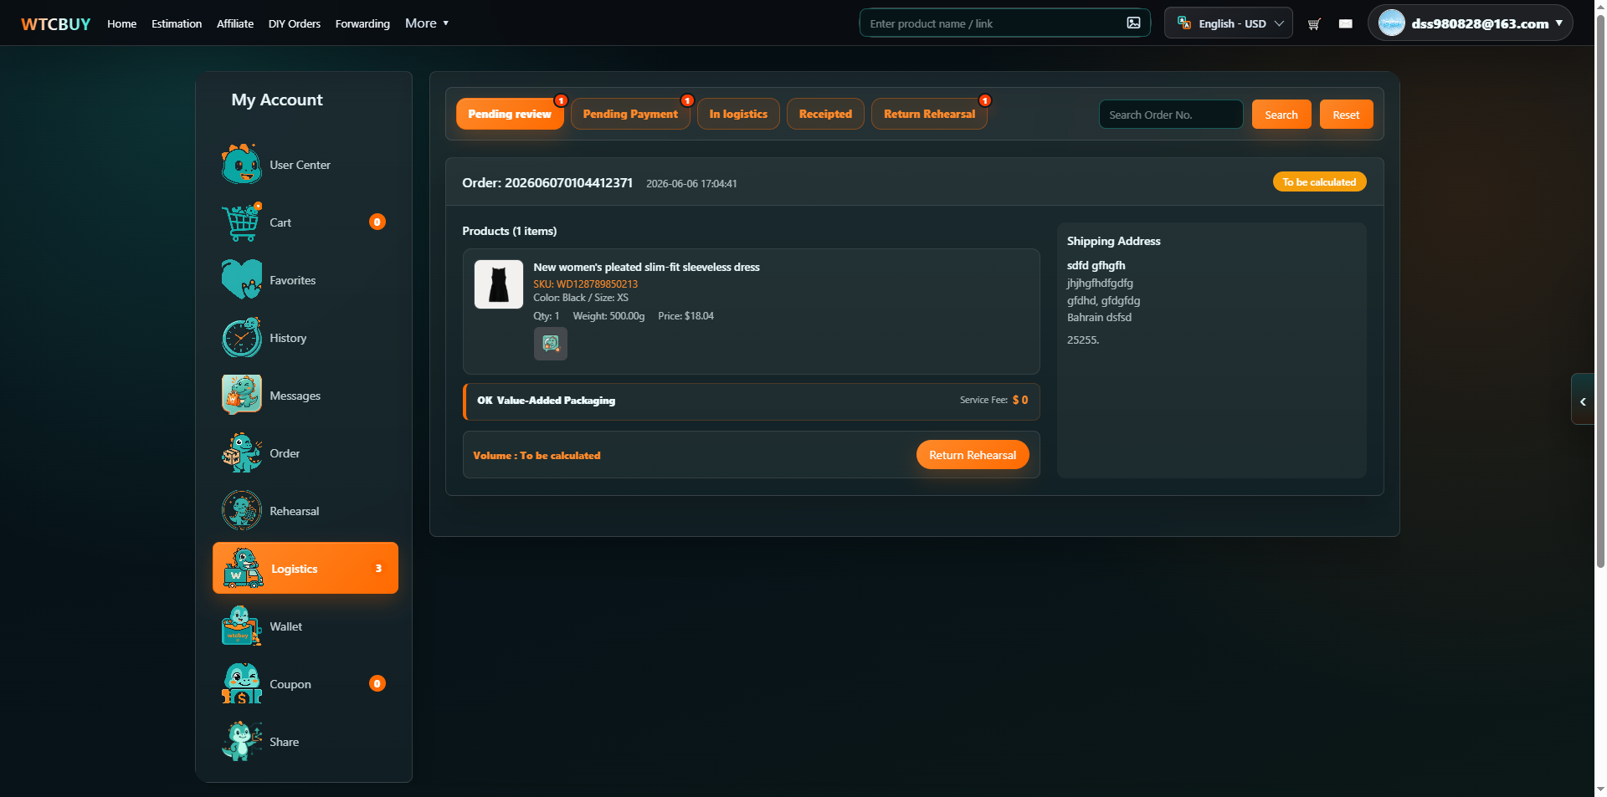Open Favorites heart icon

[242, 280]
